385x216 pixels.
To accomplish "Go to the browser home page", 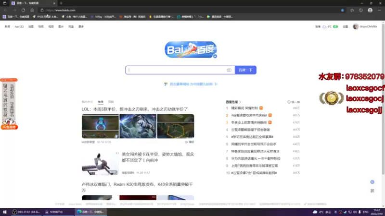I will [x=32, y=10].
